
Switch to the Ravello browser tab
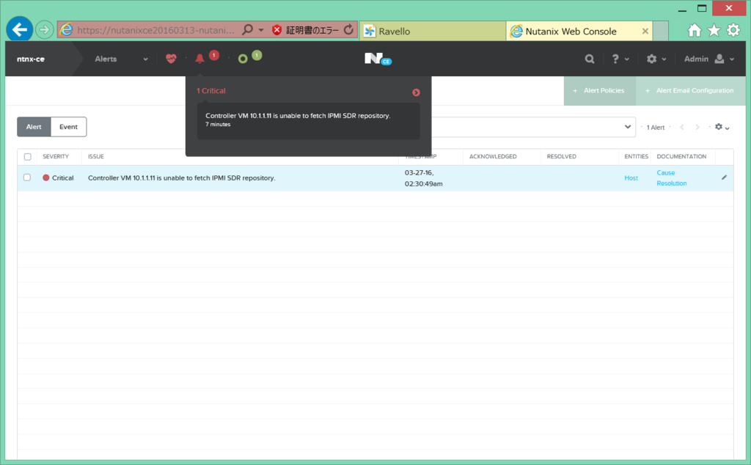coord(433,31)
